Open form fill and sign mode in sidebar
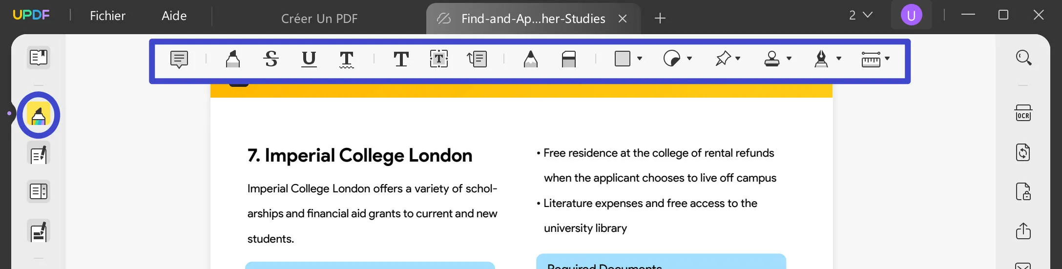1062x269 pixels. coord(39,231)
